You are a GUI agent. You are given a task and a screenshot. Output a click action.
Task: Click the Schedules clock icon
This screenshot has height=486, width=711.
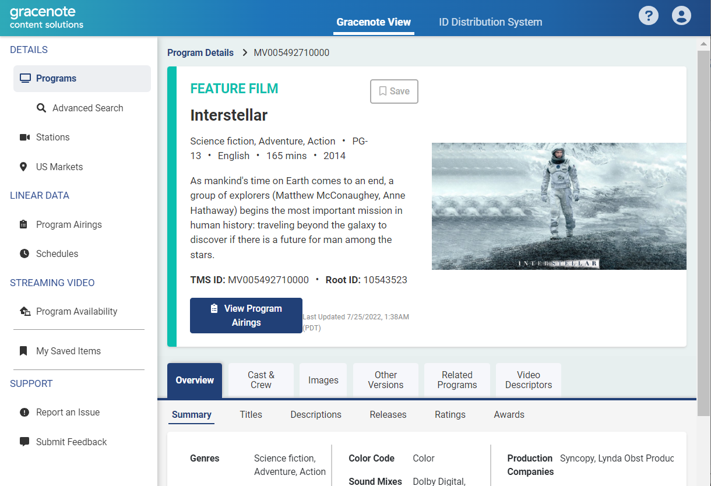[24, 254]
